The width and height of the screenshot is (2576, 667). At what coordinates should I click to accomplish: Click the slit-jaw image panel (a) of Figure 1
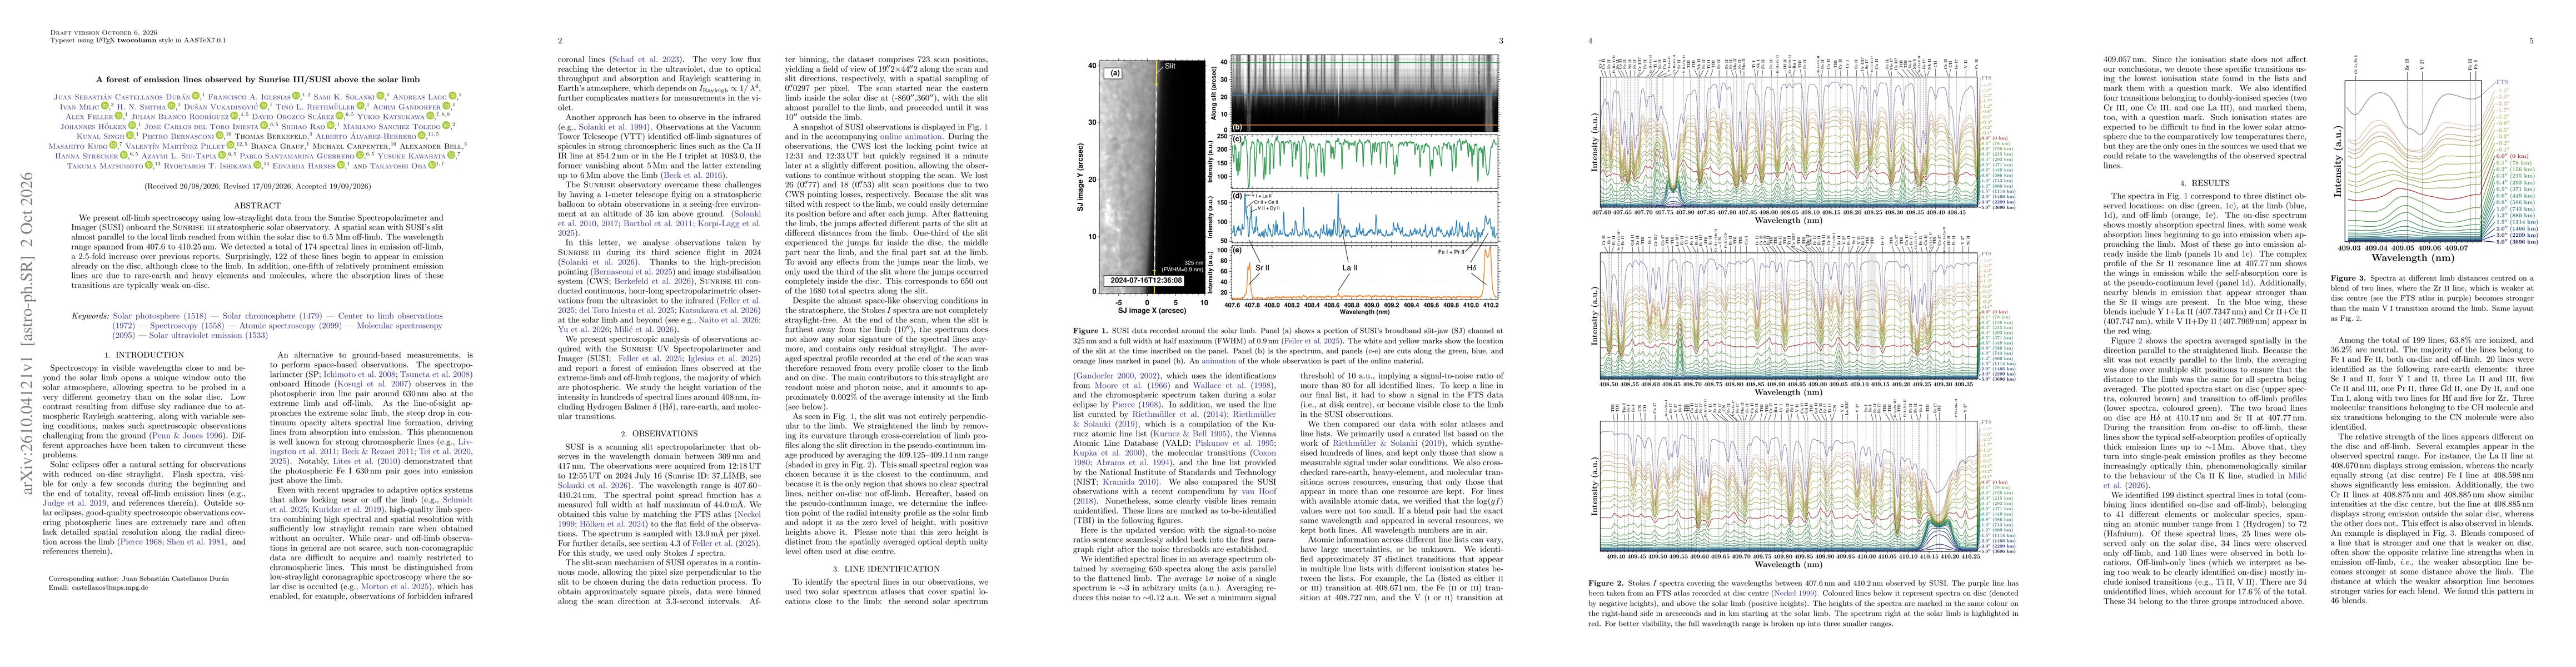click(1152, 178)
